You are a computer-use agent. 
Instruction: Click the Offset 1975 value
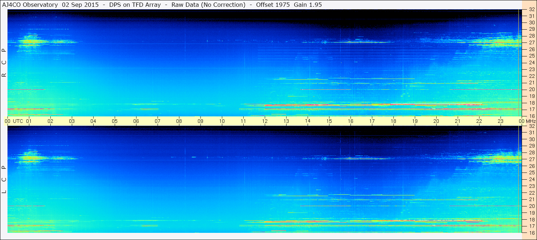(273, 5)
